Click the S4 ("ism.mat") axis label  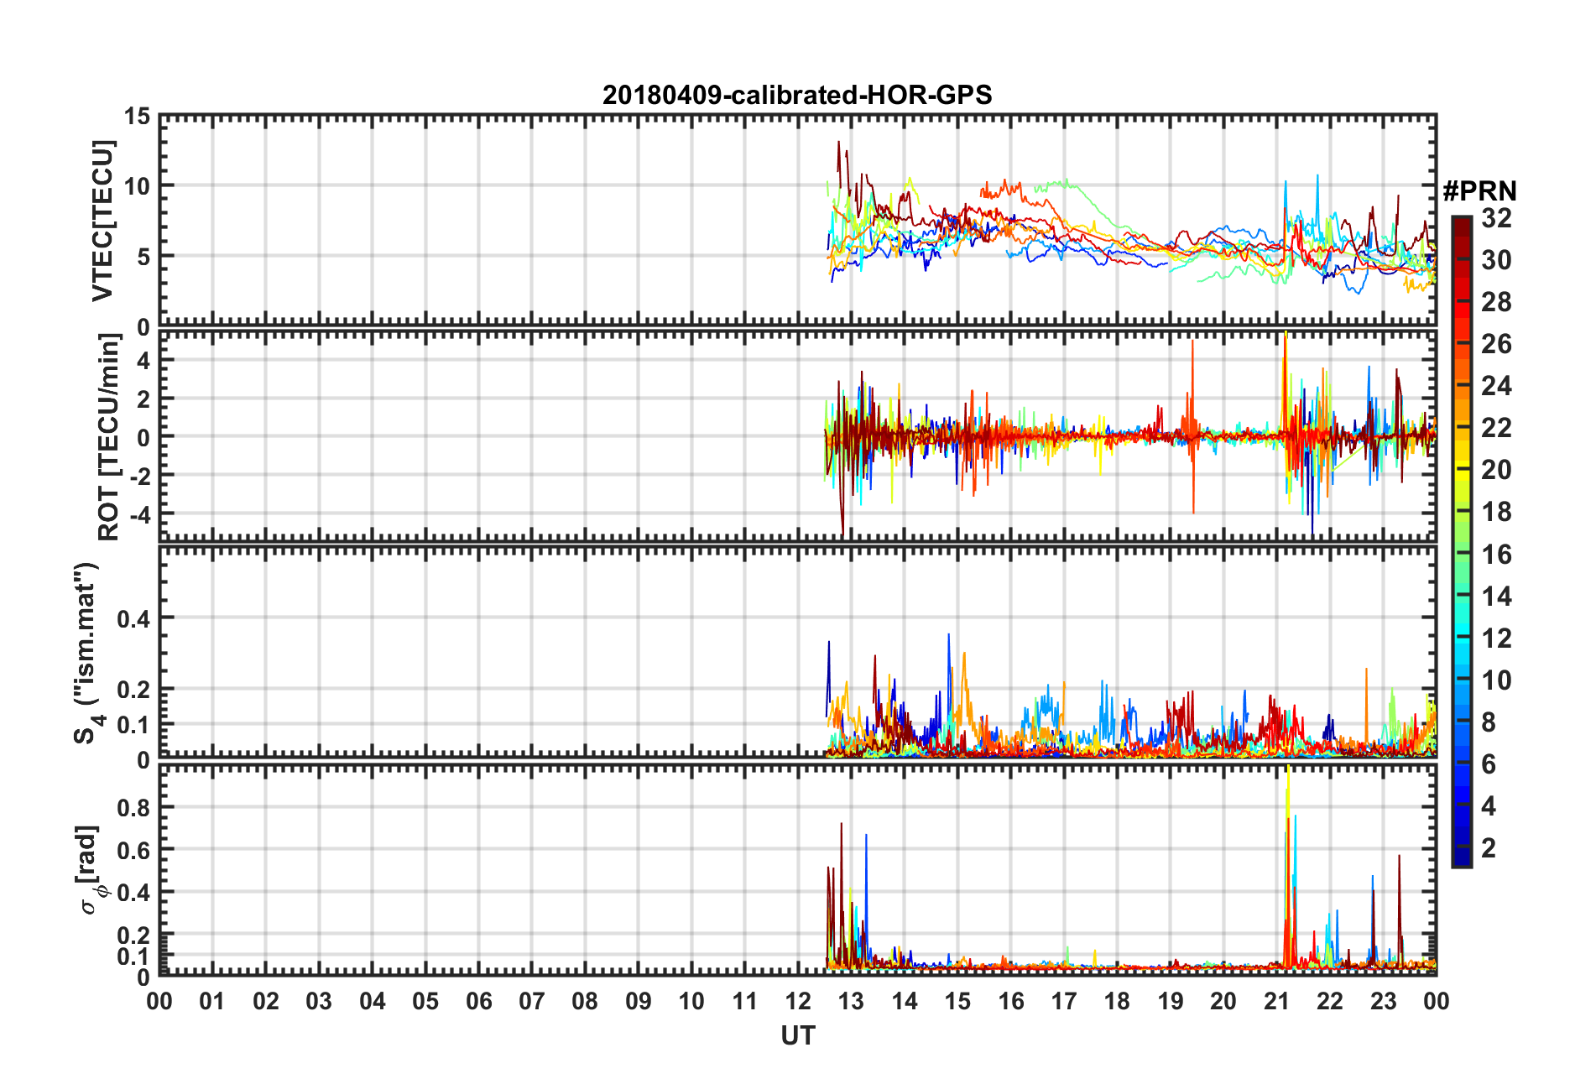(87, 653)
